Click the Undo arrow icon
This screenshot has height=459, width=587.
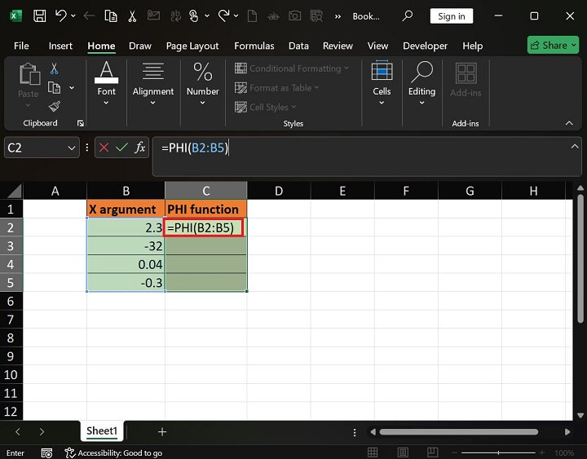coord(60,15)
